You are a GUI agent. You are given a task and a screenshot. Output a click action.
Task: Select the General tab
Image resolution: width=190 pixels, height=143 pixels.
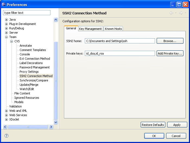(x=71, y=28)
